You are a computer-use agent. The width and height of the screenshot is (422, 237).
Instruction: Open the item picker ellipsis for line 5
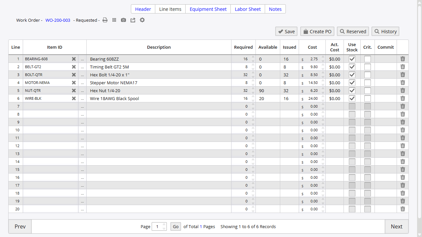[82, 91]
